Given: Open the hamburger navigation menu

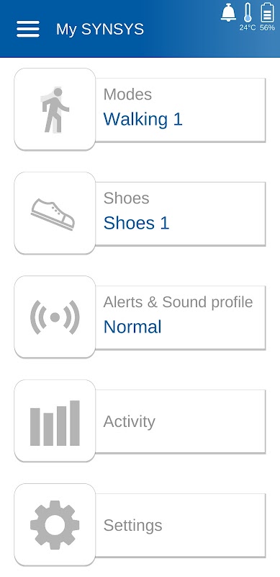Looking at the screenshot, I should click(x=28, y=29).
